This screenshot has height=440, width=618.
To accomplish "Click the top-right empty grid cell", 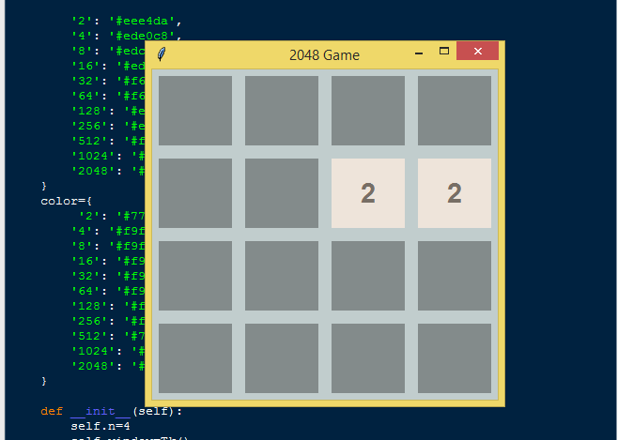I will [x=455, y=111].
